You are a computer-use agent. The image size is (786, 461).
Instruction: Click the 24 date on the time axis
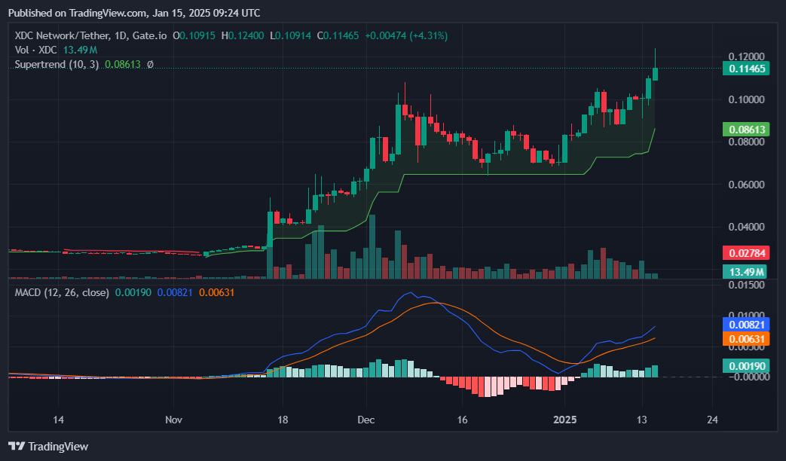[x=712, y=420]
